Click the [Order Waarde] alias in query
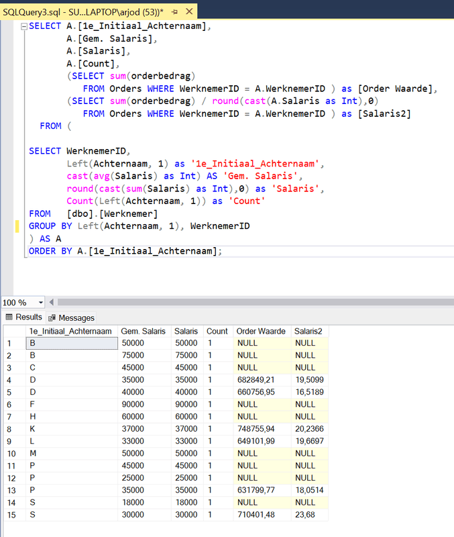Viewport: 454px width, 537px height. click(395, 89)
